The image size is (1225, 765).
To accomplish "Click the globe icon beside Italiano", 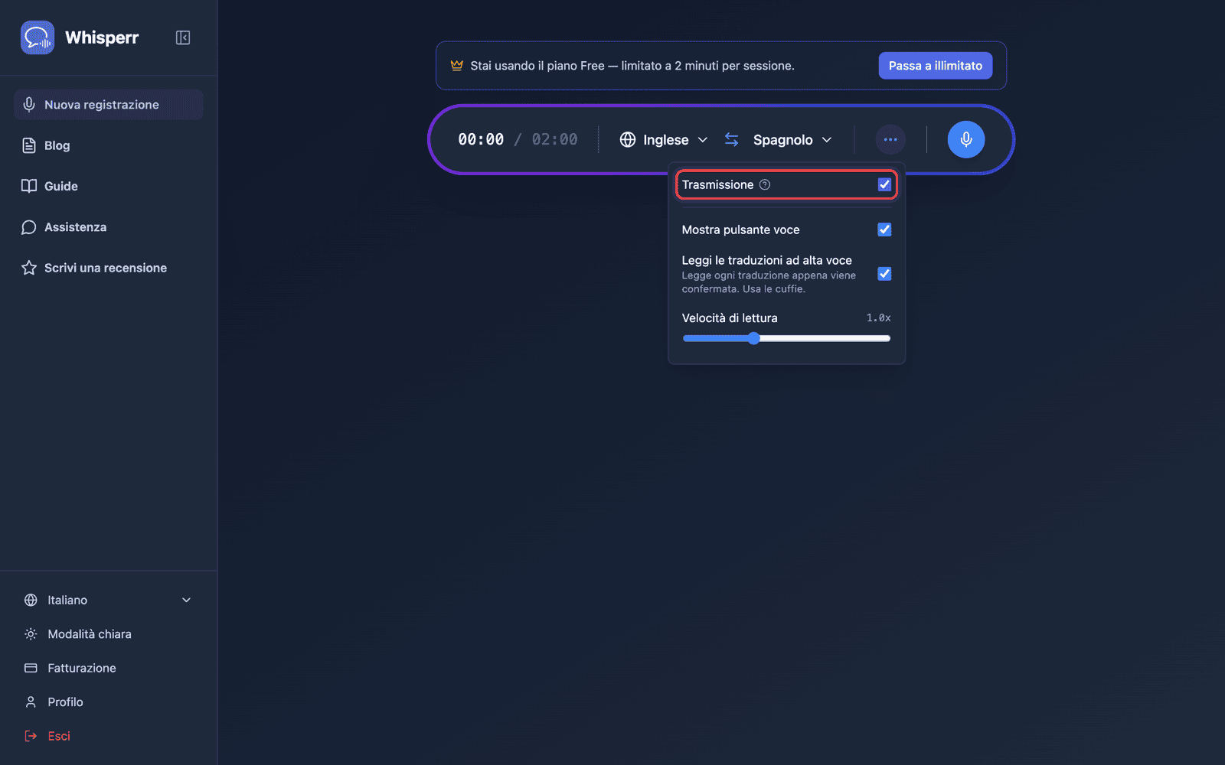I will (x=31, y=600).
